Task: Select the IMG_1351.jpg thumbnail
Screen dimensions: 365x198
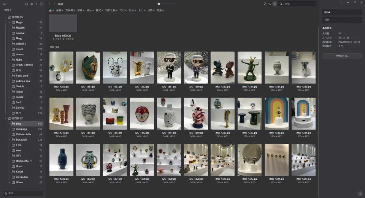Action: click(169, 67)
